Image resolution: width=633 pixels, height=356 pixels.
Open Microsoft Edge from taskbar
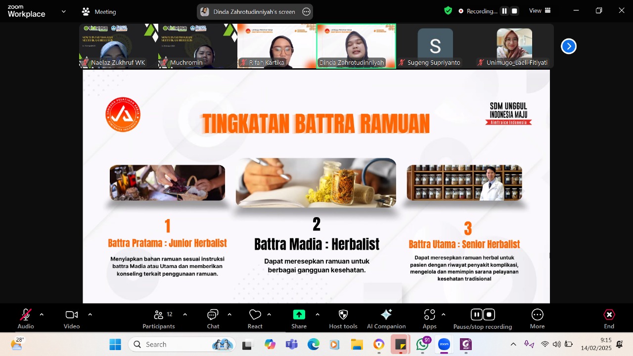click(313, 344)
